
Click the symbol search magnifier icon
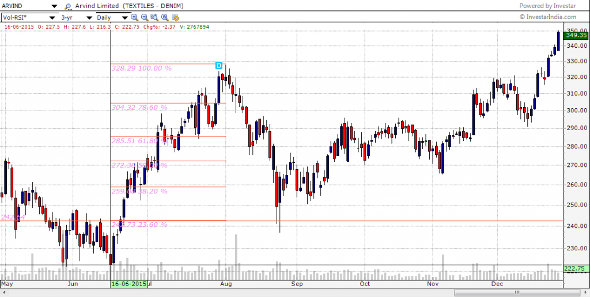[68, 6]
